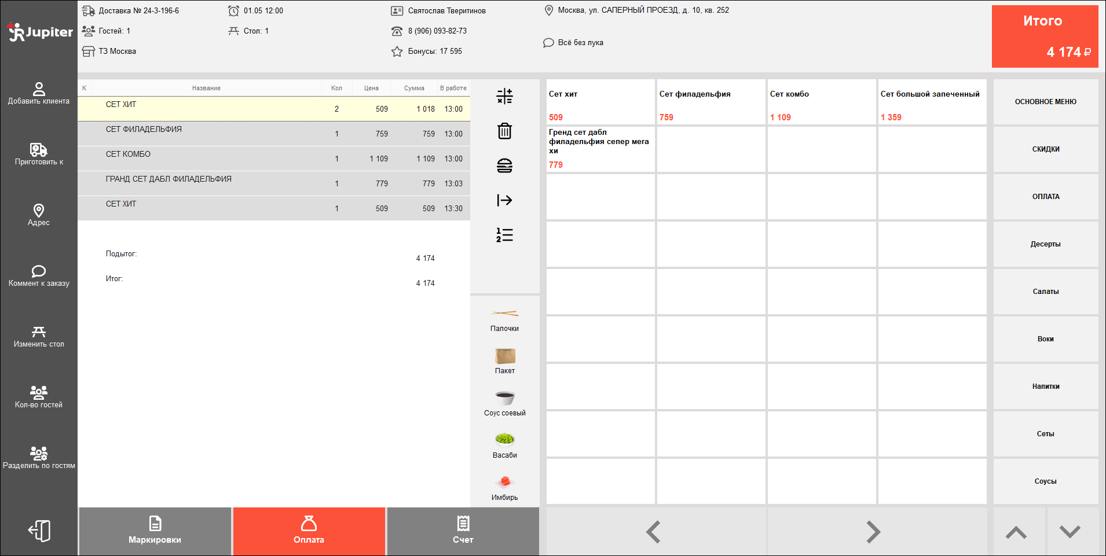Open ОСНОВНОЕ МЕНЮ category
The image size is (1106, 556).
click(1046, 102)
